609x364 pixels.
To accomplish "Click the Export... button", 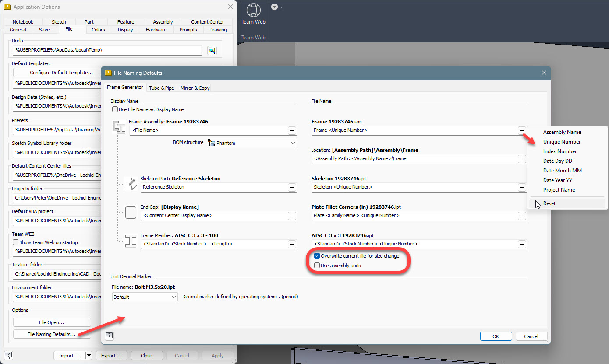I will pyautogui.click(x=111, y=356).
